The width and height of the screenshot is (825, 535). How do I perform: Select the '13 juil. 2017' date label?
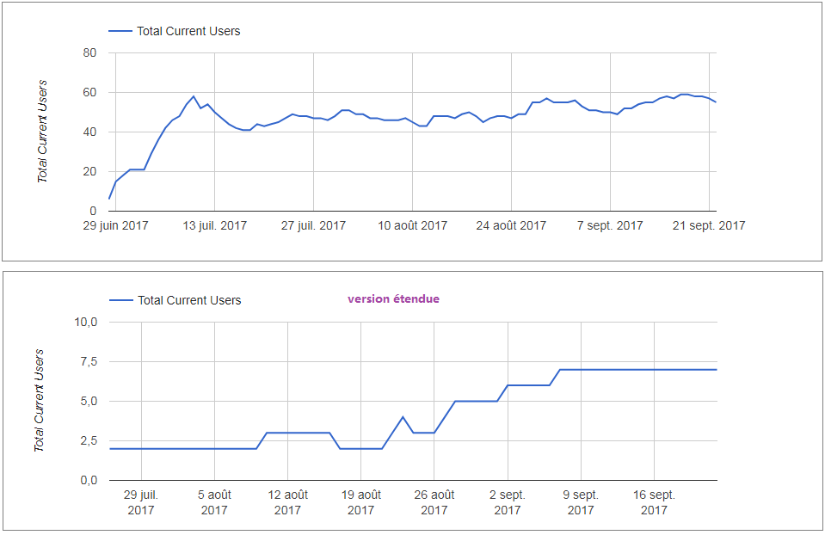tap(214, 226)
